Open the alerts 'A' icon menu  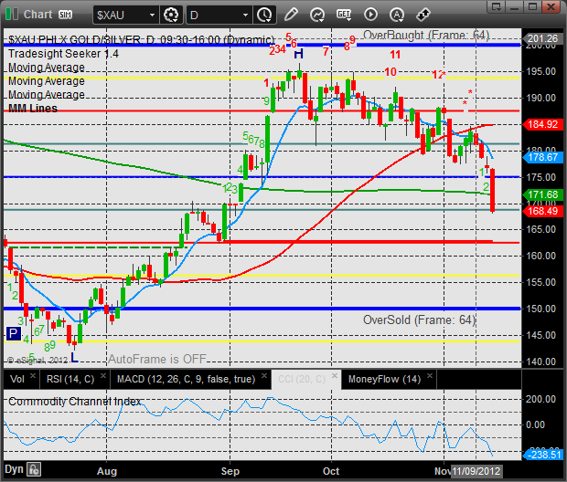tap(397, 15)
